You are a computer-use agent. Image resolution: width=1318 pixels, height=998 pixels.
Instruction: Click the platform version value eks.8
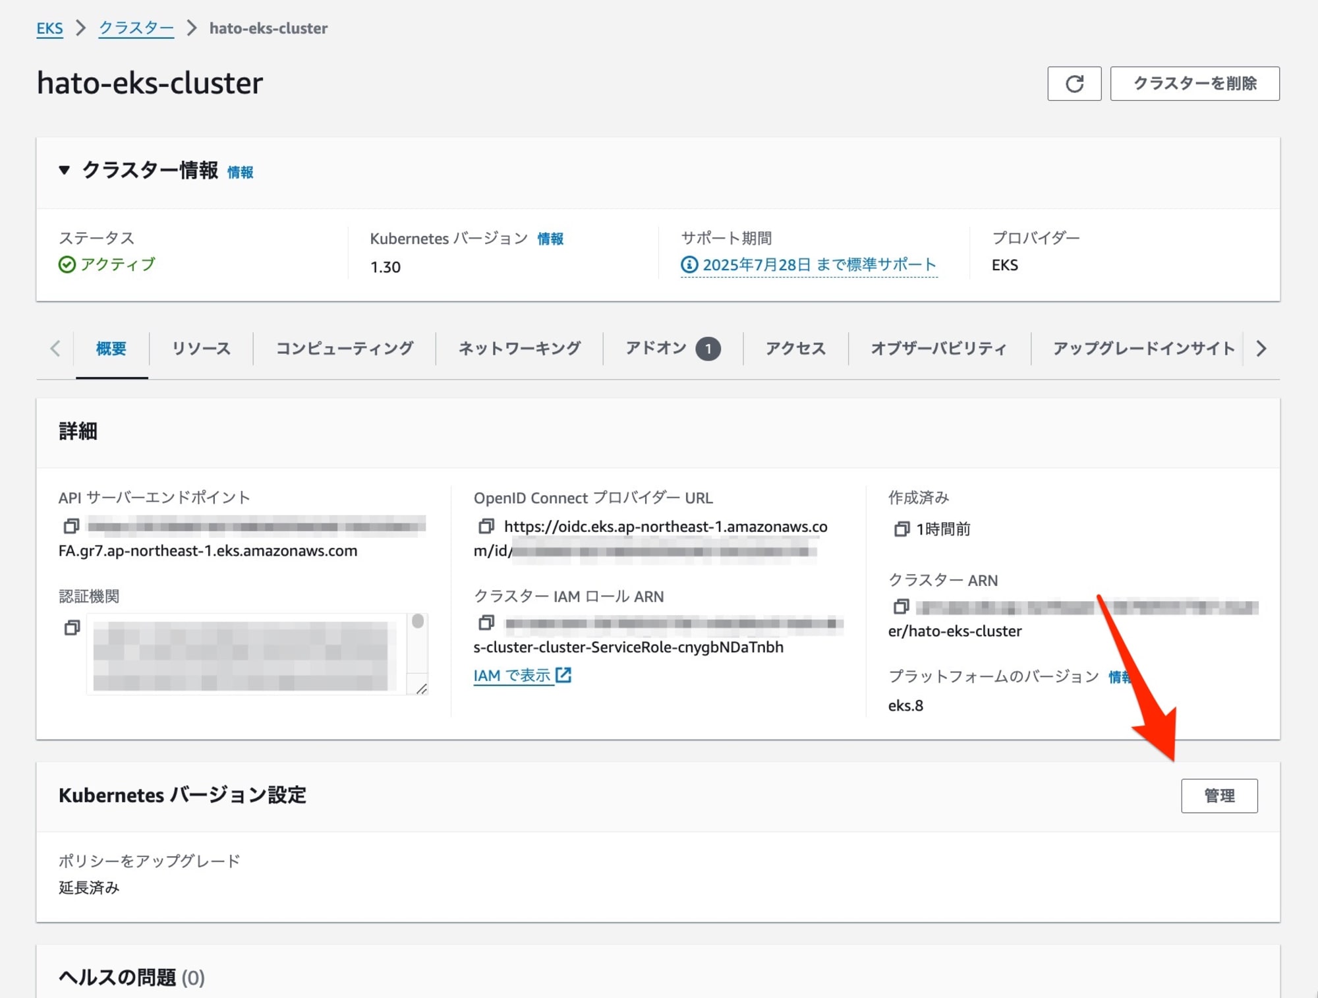coord(905,705)
